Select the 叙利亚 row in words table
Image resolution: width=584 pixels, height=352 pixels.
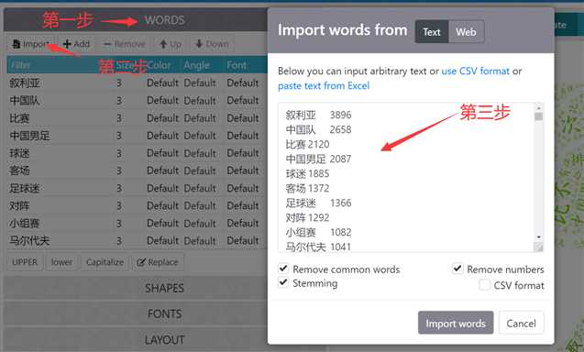138,82
